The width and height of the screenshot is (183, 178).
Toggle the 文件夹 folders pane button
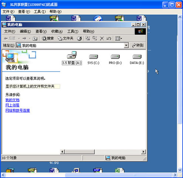[65, 38]
